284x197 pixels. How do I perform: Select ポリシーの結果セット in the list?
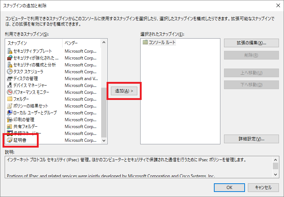pos(30,106)
